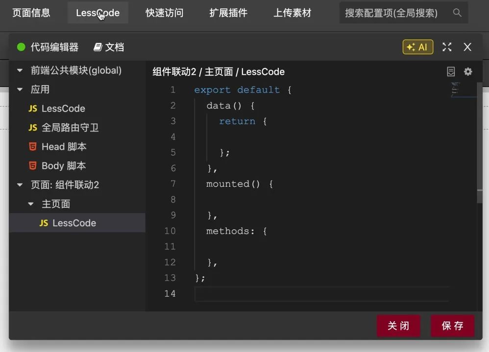Click the 保存 button
Image resolution: width=489 pixels, height=352 pixels.
click(x=453, y=326)
